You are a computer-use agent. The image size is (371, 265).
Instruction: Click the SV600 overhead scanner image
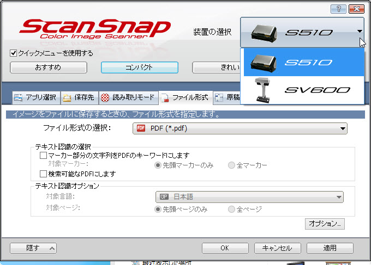[x=262, y=90]
